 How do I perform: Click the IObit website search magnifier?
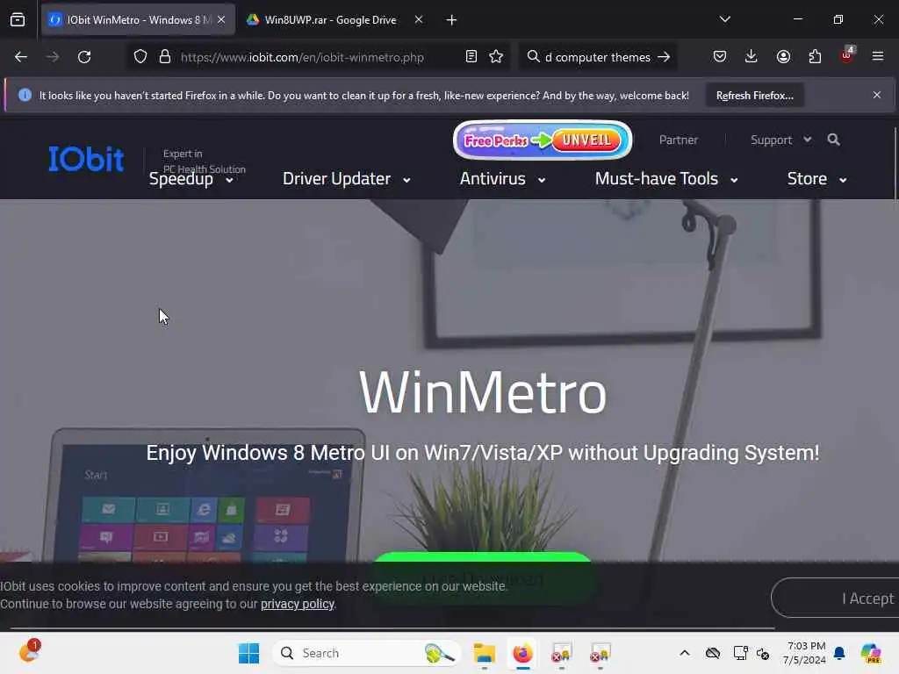834,140
